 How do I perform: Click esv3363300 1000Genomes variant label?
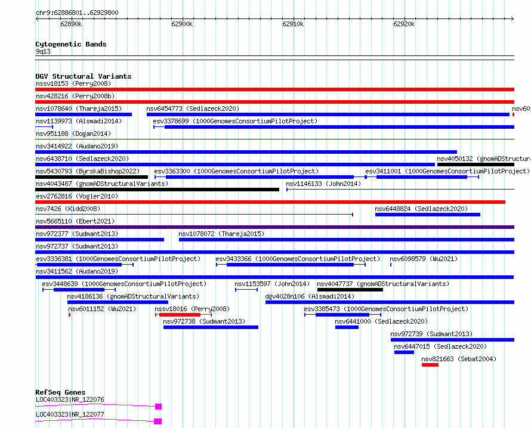[x=236, y=171]
